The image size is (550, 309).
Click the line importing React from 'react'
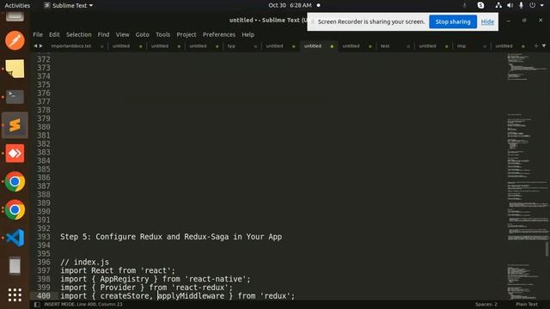118,270
